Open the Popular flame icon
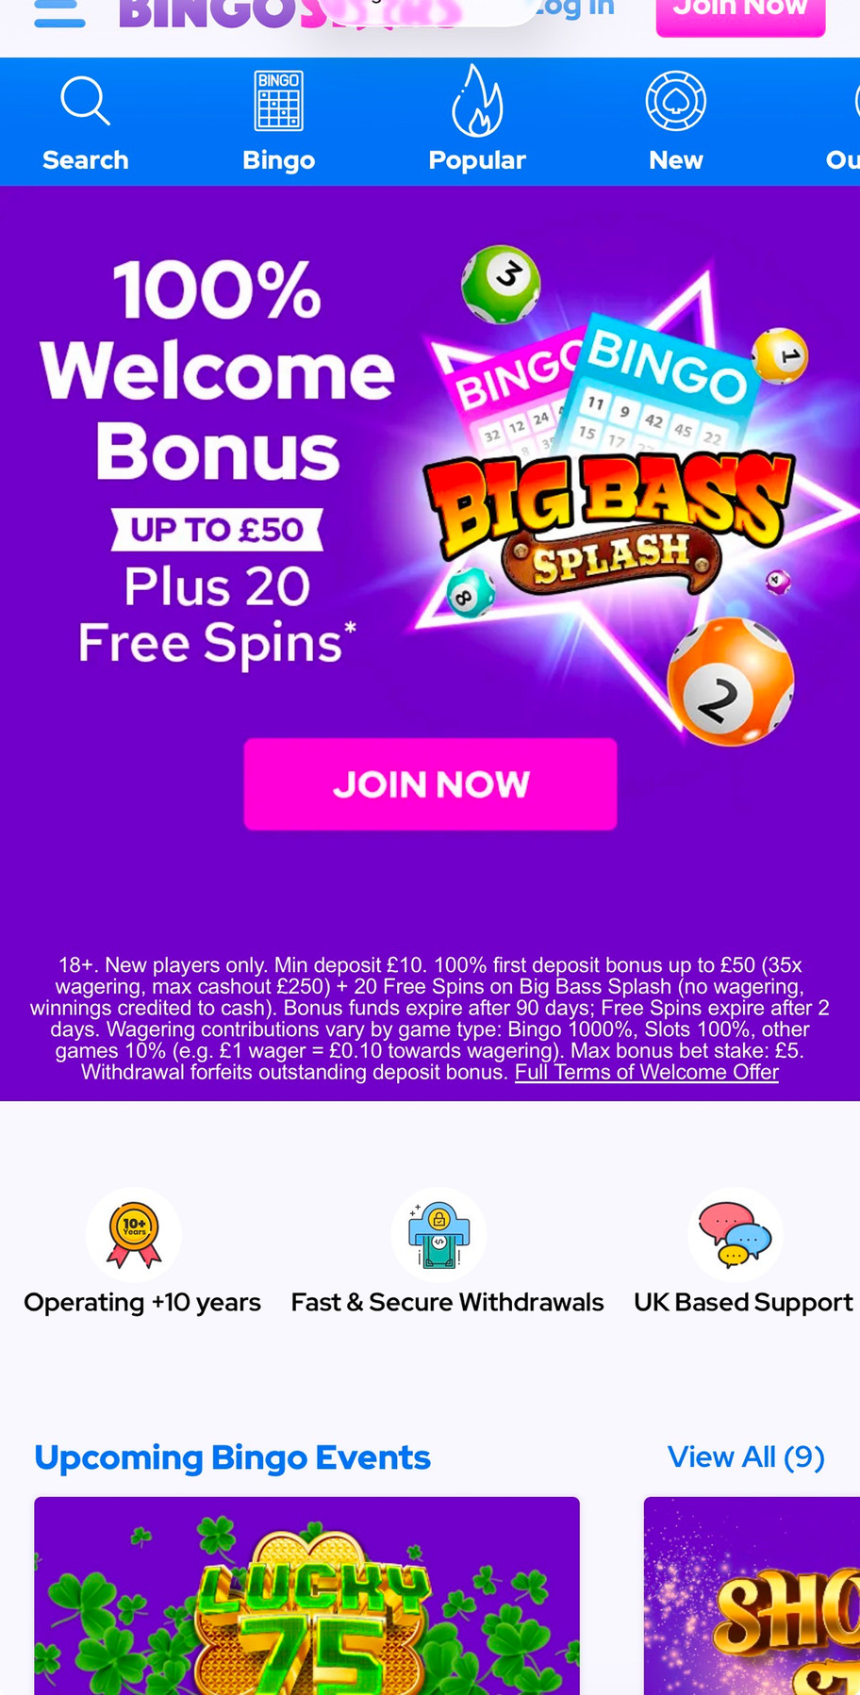 477,100
